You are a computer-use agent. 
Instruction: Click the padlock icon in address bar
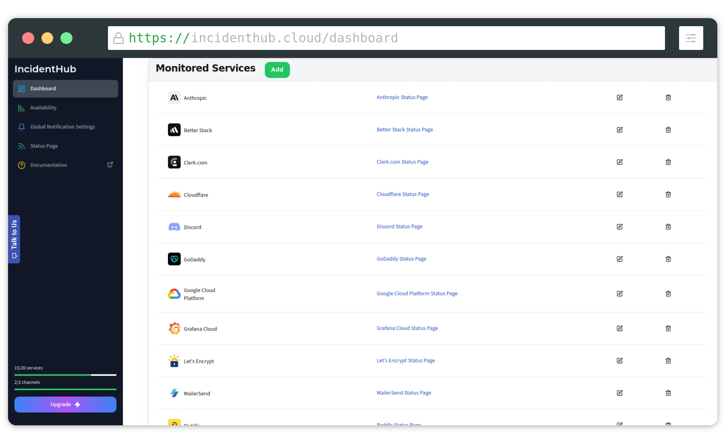point(118,38)
